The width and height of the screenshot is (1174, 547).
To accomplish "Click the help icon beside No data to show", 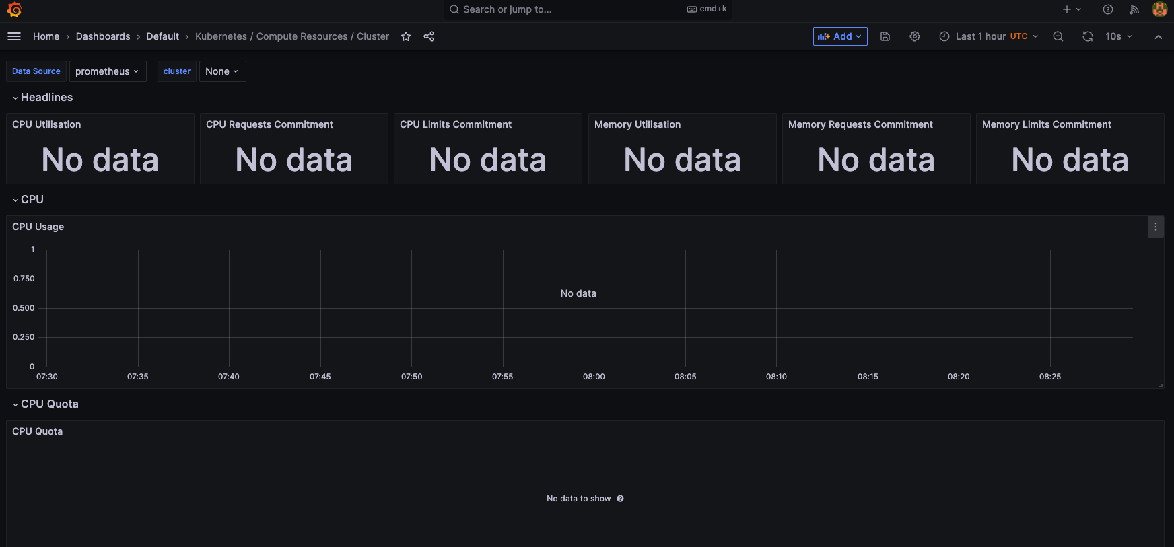I will 620,499.
